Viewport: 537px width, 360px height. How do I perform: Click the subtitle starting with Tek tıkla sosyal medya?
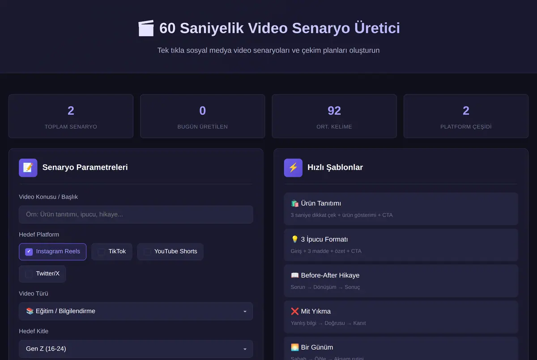click(x=268, y=50)
